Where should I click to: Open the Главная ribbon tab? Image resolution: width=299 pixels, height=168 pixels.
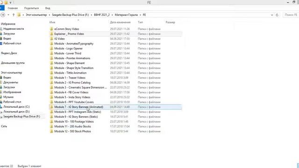13,8
